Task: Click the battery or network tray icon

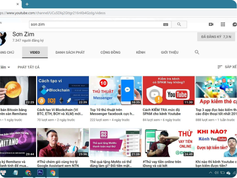Action: (x=222, y=173)
